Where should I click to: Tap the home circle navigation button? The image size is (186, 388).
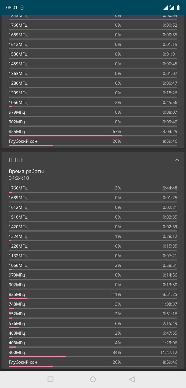[93, 379]
